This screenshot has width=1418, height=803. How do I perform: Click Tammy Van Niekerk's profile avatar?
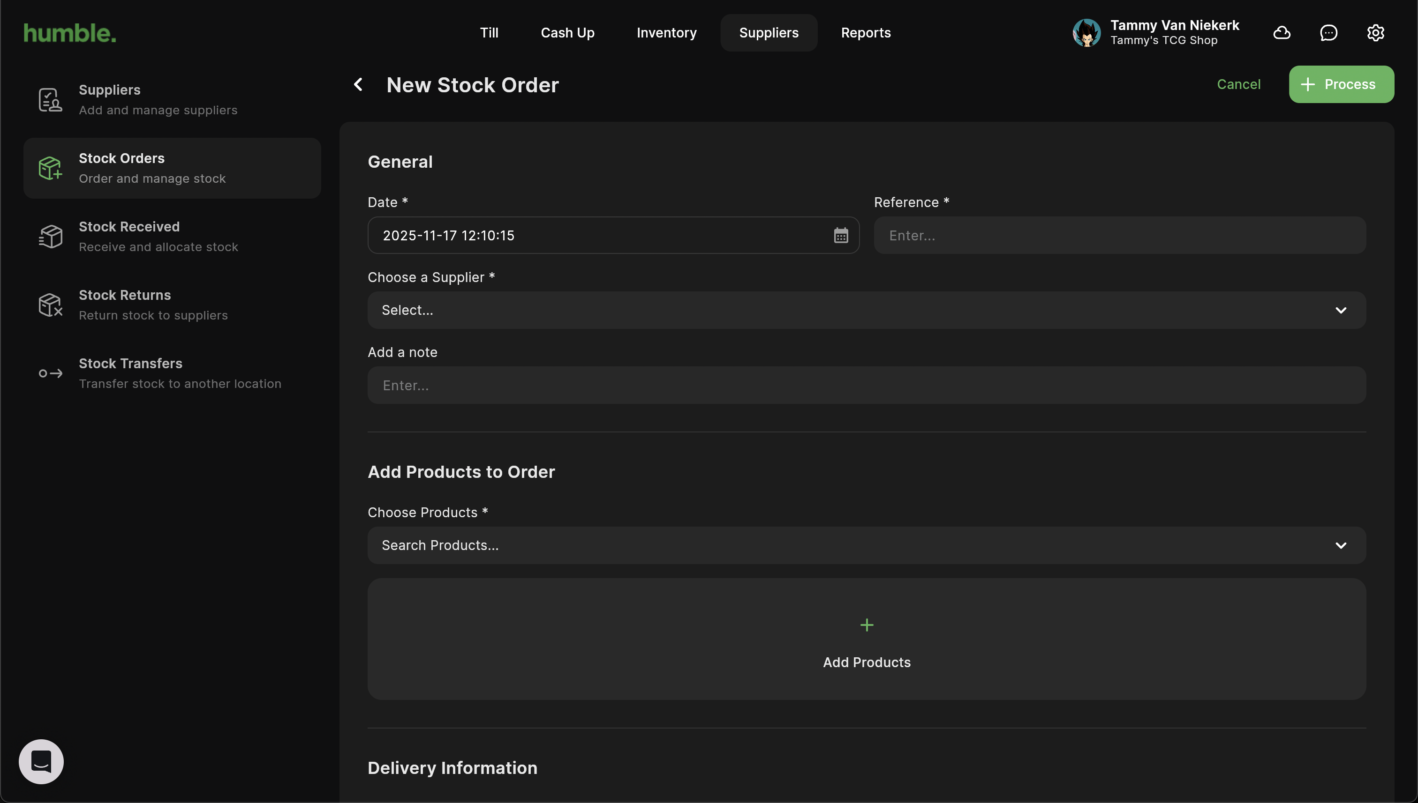pos(1086,33)
